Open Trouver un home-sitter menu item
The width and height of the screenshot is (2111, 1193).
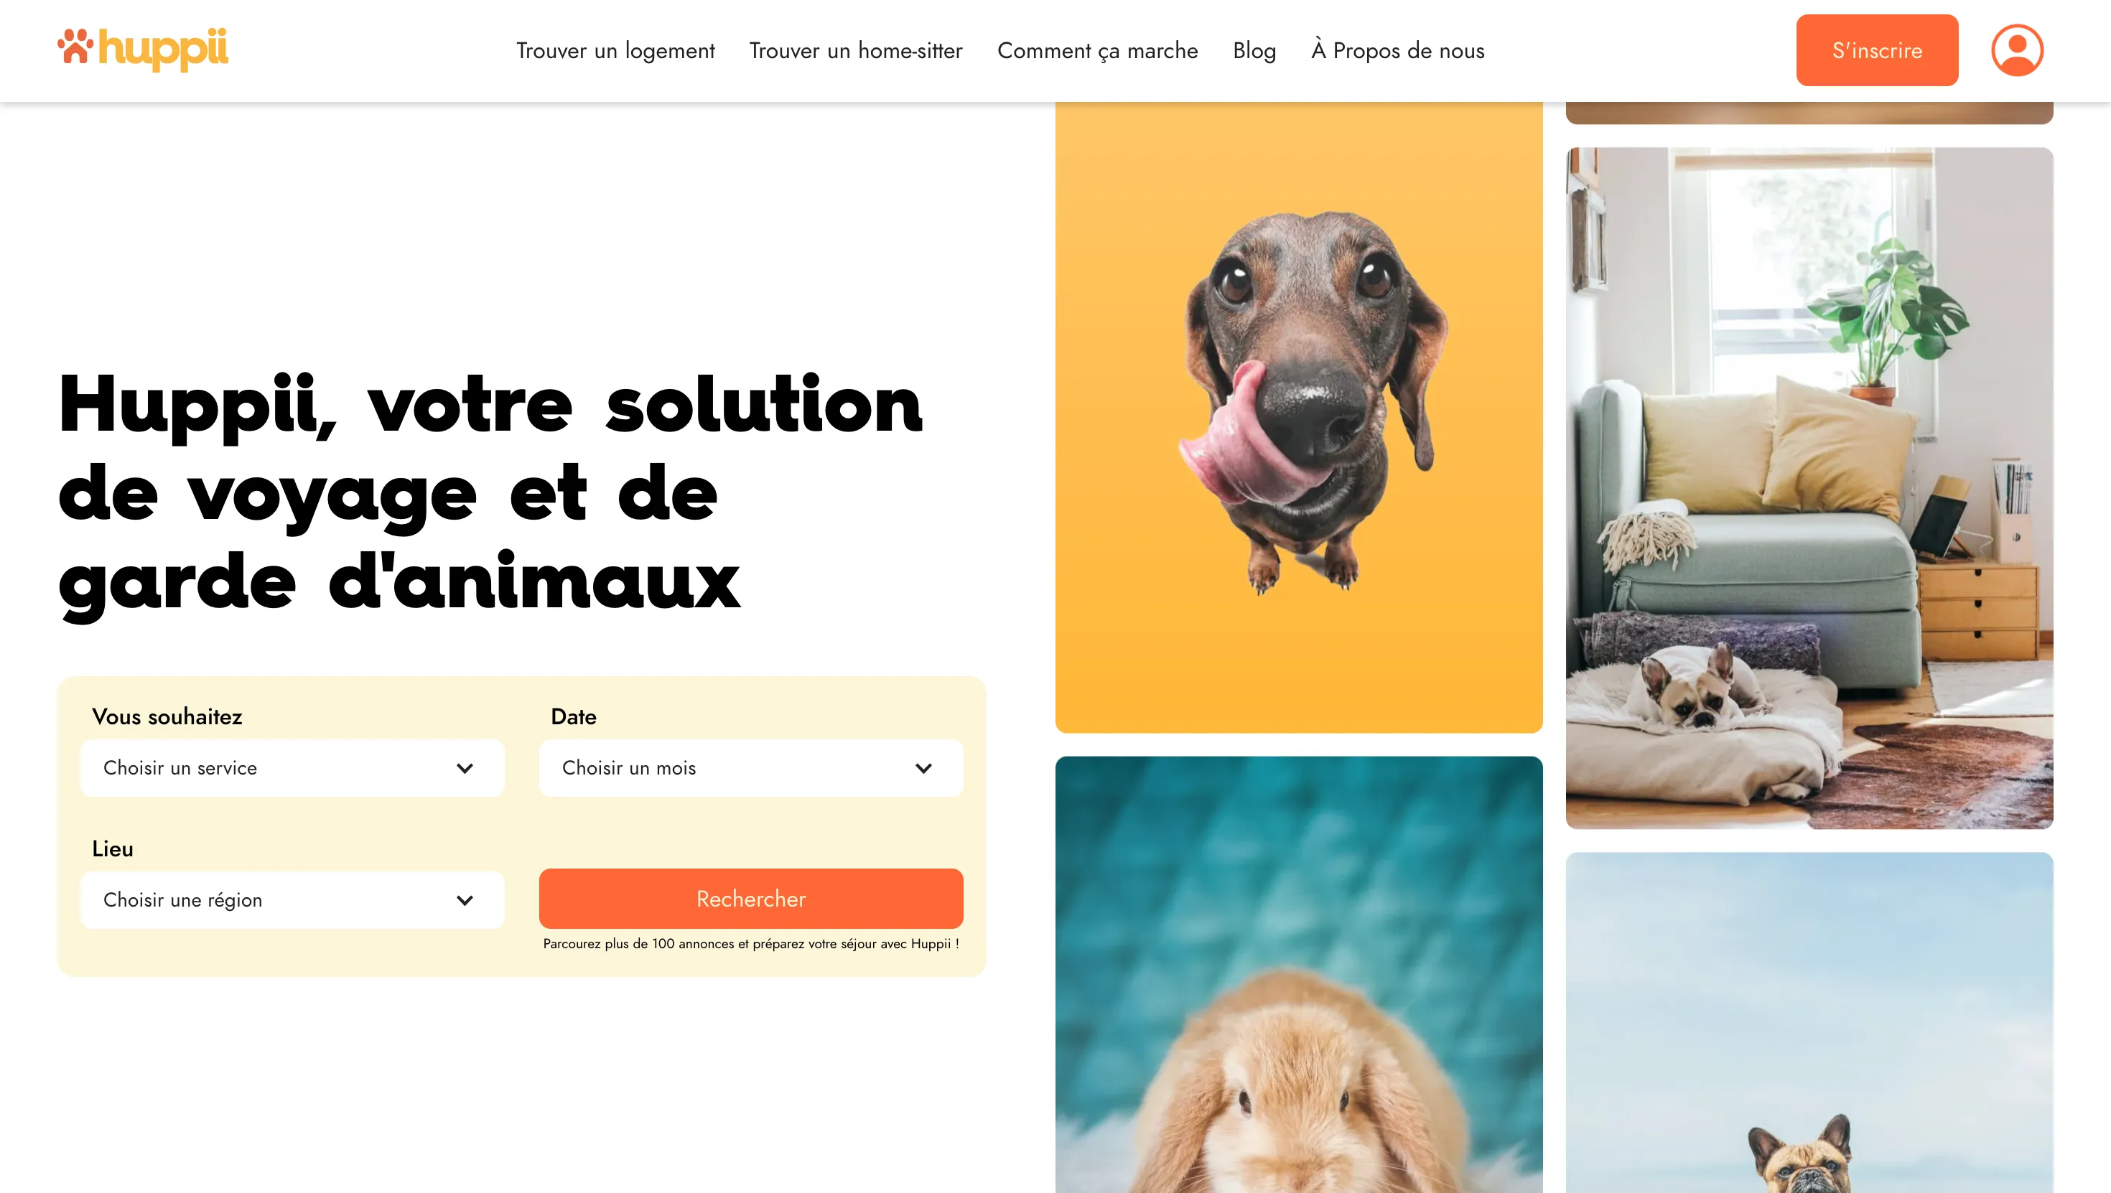click(x=856, y=51)
